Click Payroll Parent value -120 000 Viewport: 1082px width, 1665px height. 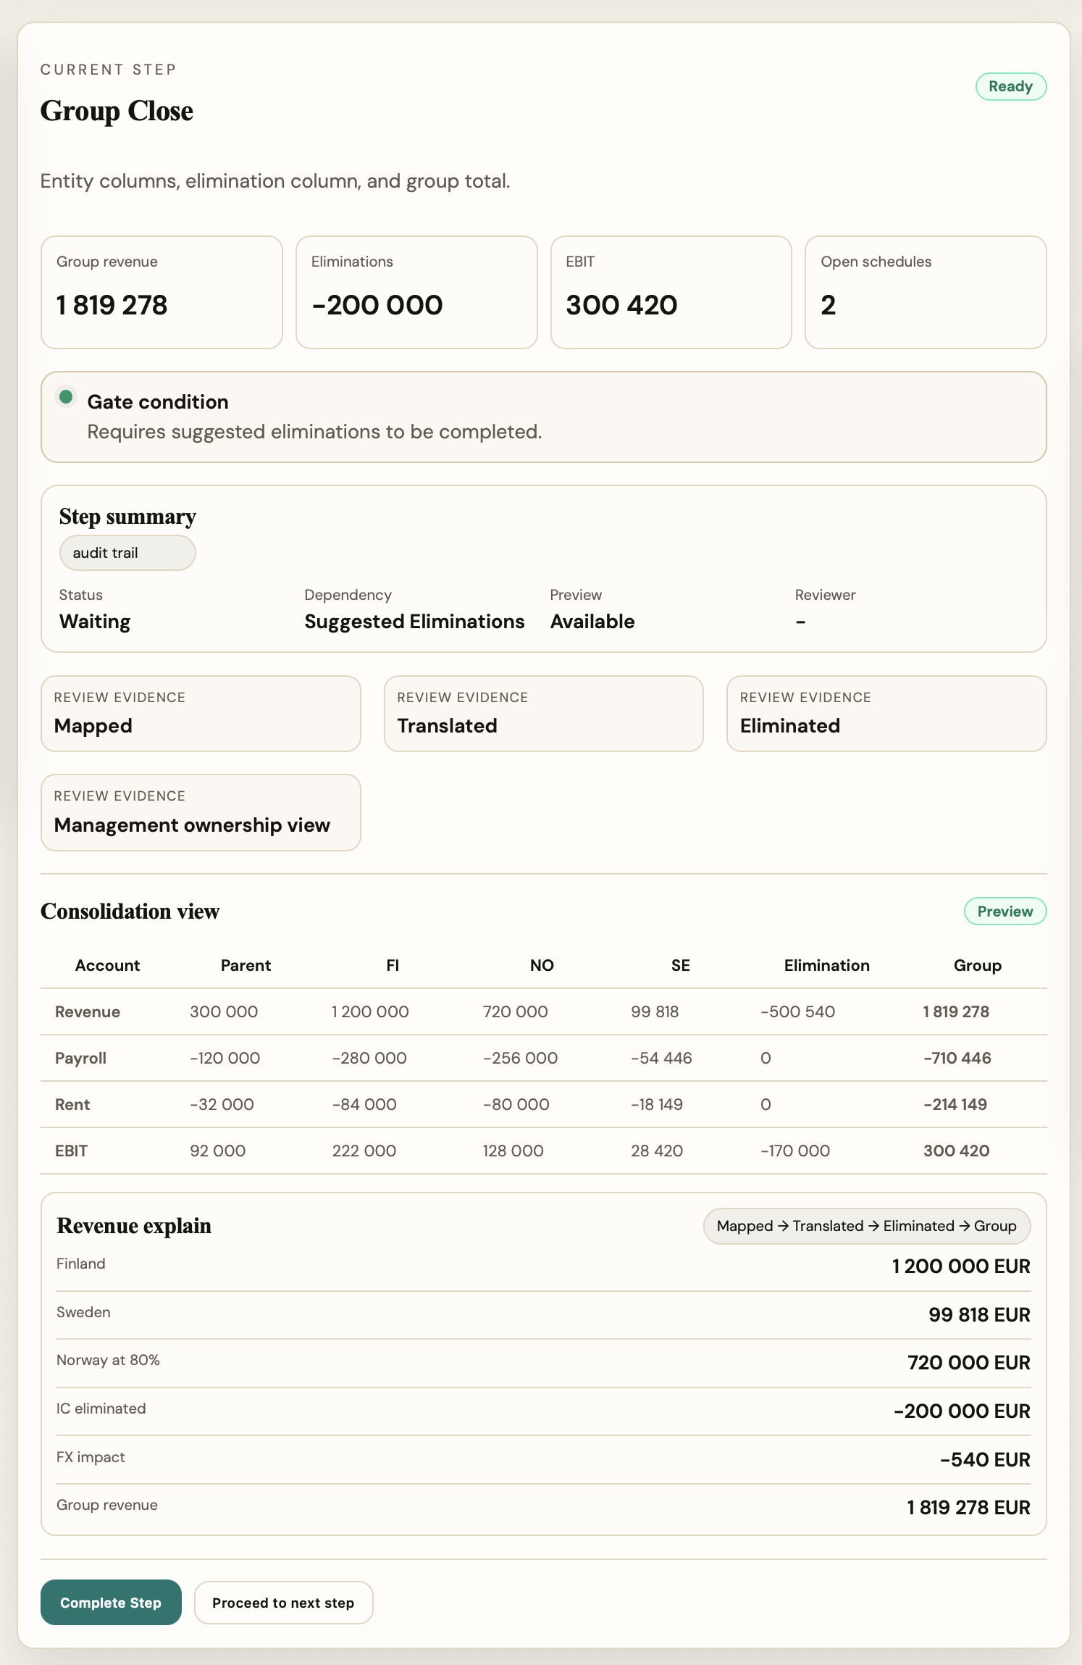pyautogui.click(x=225, y=1058)
